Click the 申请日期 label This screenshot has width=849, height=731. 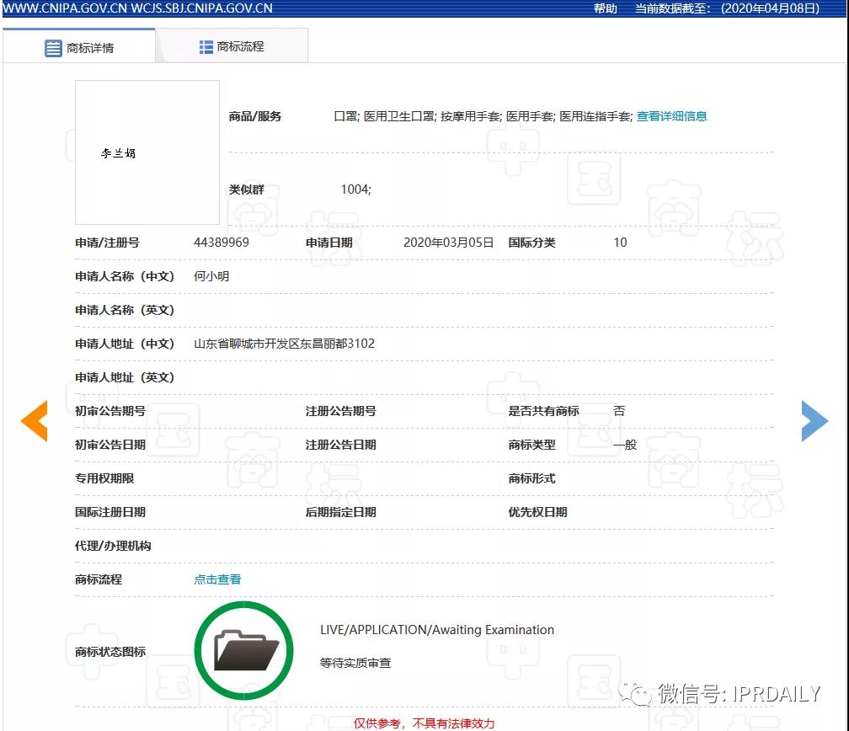click(329, 243)
